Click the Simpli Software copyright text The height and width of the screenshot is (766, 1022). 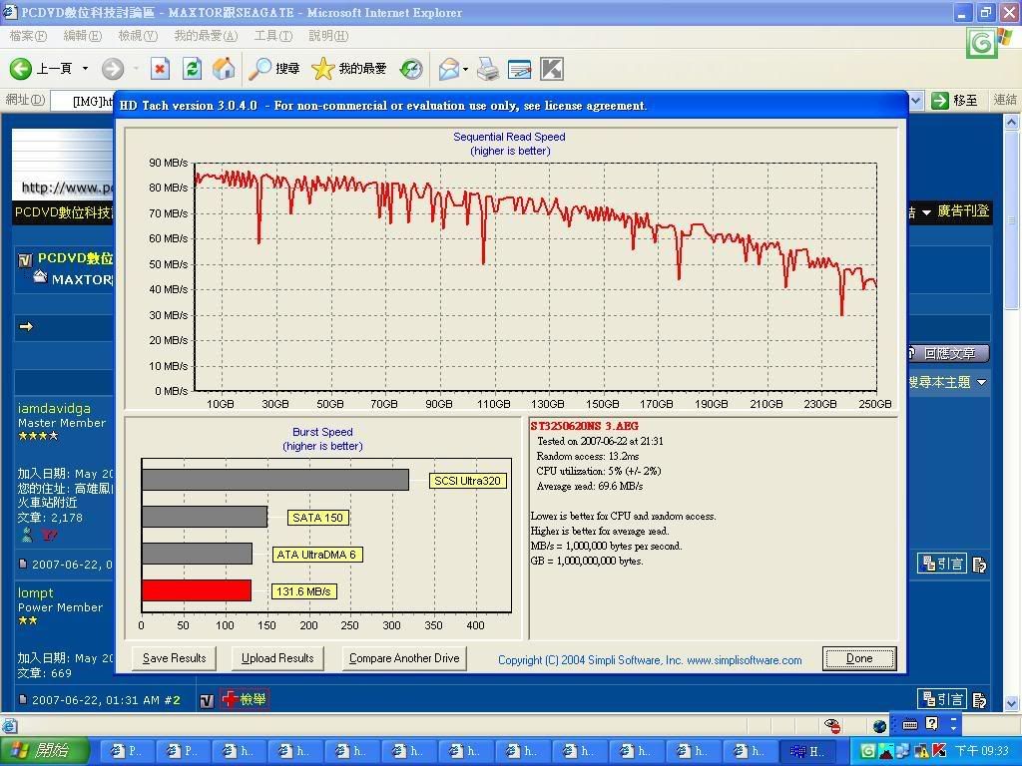[x=650, y=660]
